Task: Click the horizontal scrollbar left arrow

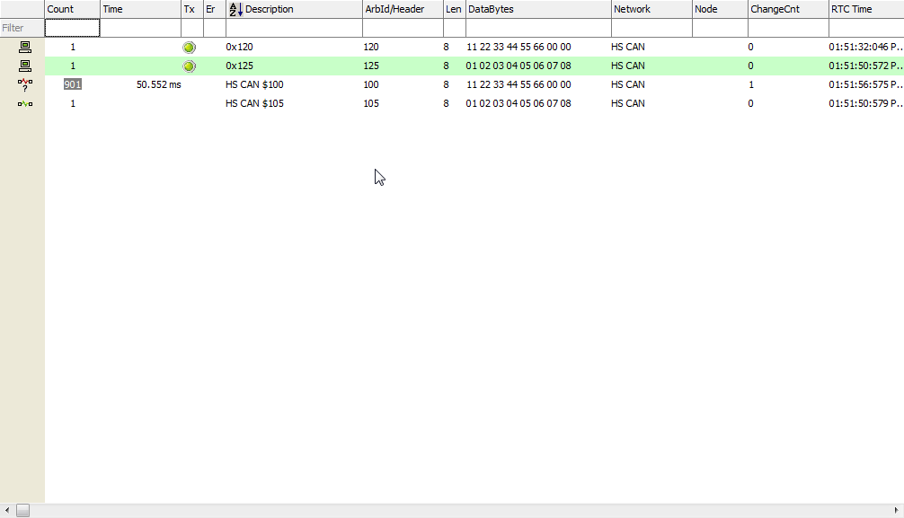Action: coord(7,510)
